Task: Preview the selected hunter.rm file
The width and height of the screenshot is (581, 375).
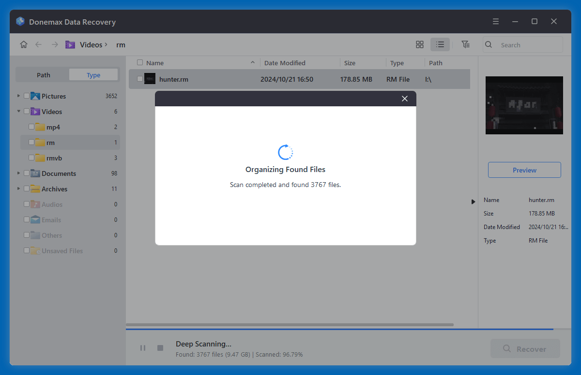Action: 524,170
